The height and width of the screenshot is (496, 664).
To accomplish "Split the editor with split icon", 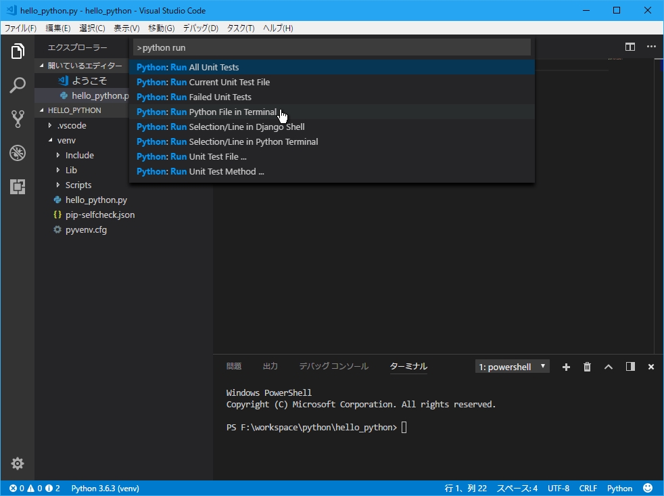I will [630, 47].
